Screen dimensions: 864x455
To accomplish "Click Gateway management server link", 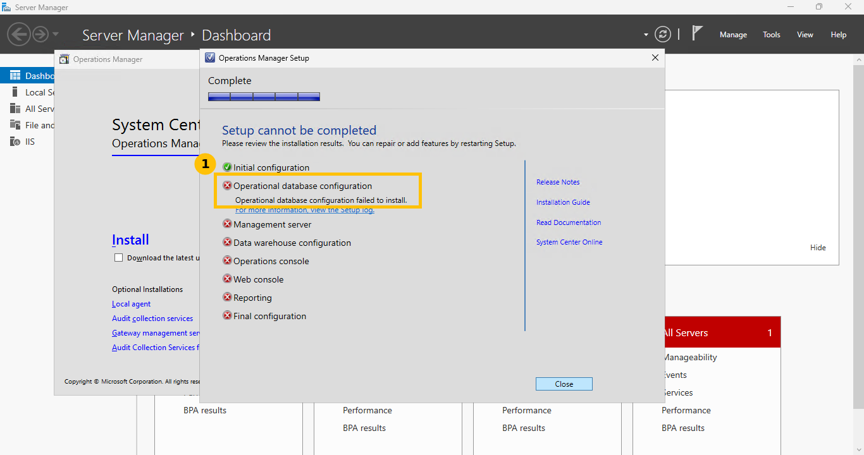I will point(156,333).
